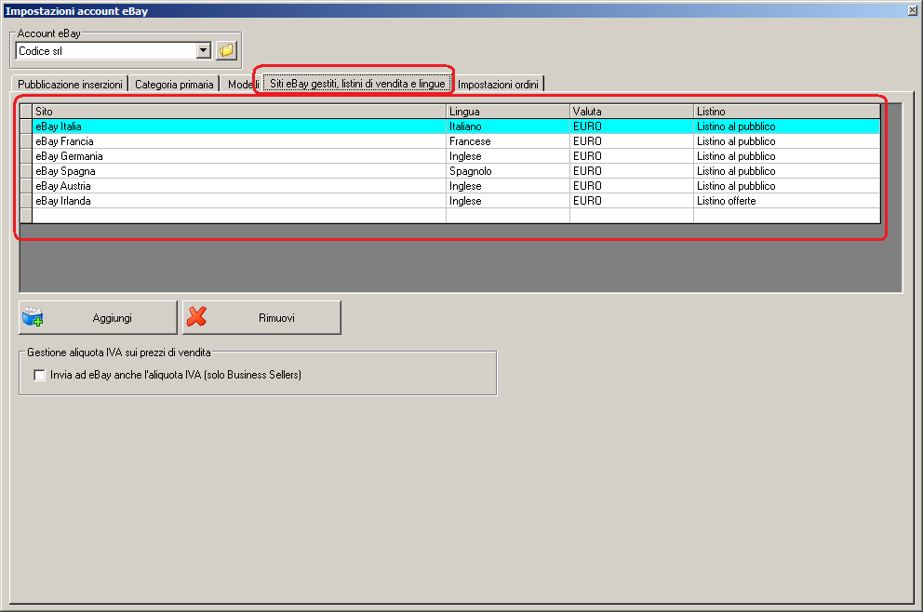Click Listino al pubblico in eBay Francia row

coord(787,141)
